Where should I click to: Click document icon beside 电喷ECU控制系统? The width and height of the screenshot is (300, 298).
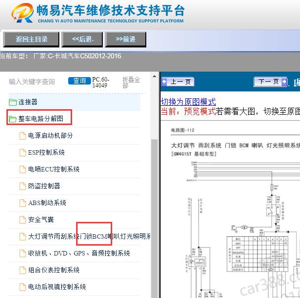click(x=23, y=170)
